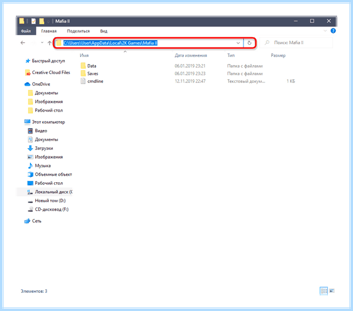The width and height of the screenshot is (353, 311).
Task: Expand the address bar history dropdown
Action: pos(238,43)
